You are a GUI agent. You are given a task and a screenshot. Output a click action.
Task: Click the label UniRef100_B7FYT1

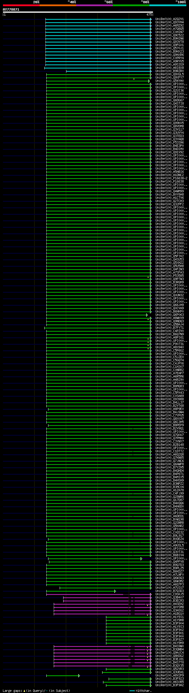click(x=170, y=328)
